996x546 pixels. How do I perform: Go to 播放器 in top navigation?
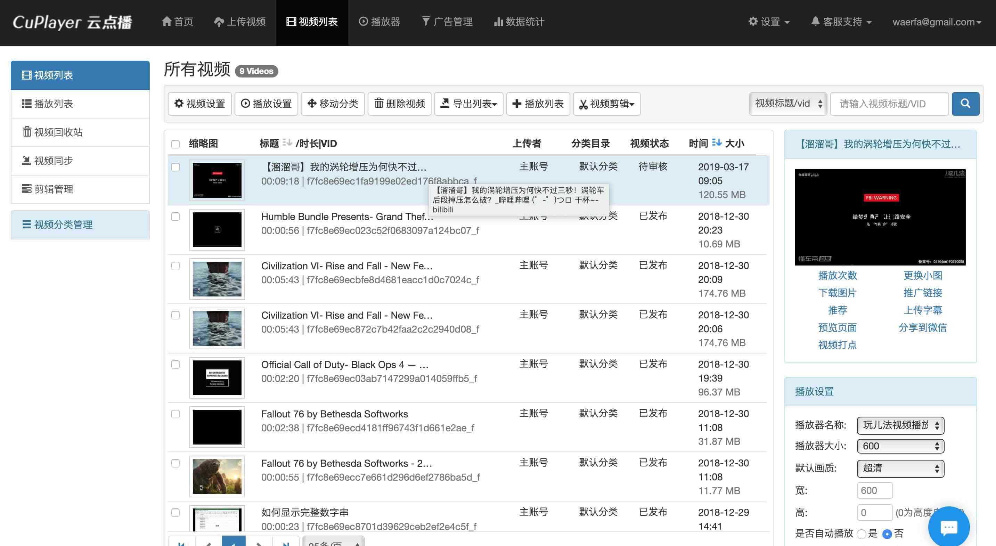(x=379, y=22)
